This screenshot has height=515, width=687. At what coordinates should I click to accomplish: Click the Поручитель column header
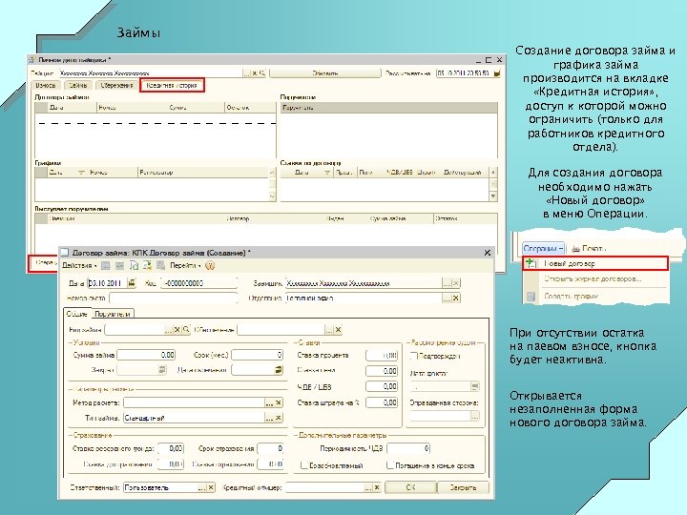click(388, 107)
